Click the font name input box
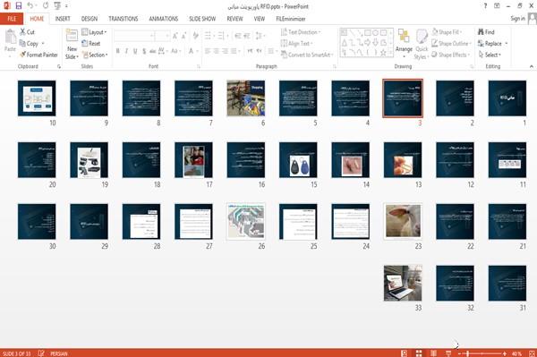 point(134,36)
